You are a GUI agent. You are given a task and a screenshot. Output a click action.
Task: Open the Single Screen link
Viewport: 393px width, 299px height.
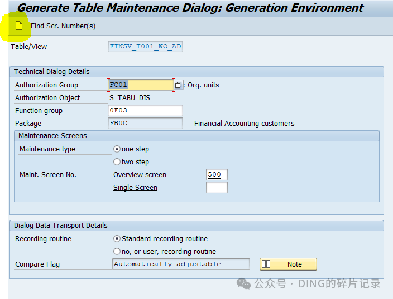[135, 188]
